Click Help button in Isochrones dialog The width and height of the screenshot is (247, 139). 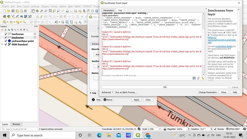point(235,92)
